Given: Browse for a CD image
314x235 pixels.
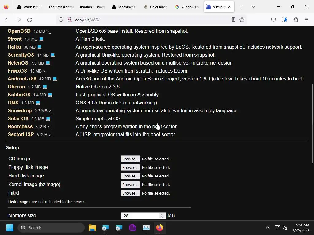Looking at the screenshot, I should (x=130, y=159).
